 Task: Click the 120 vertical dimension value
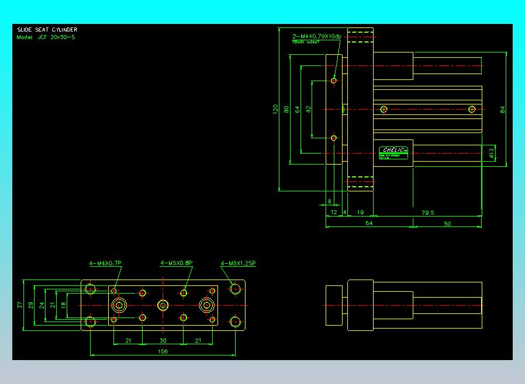coord(275,109)
